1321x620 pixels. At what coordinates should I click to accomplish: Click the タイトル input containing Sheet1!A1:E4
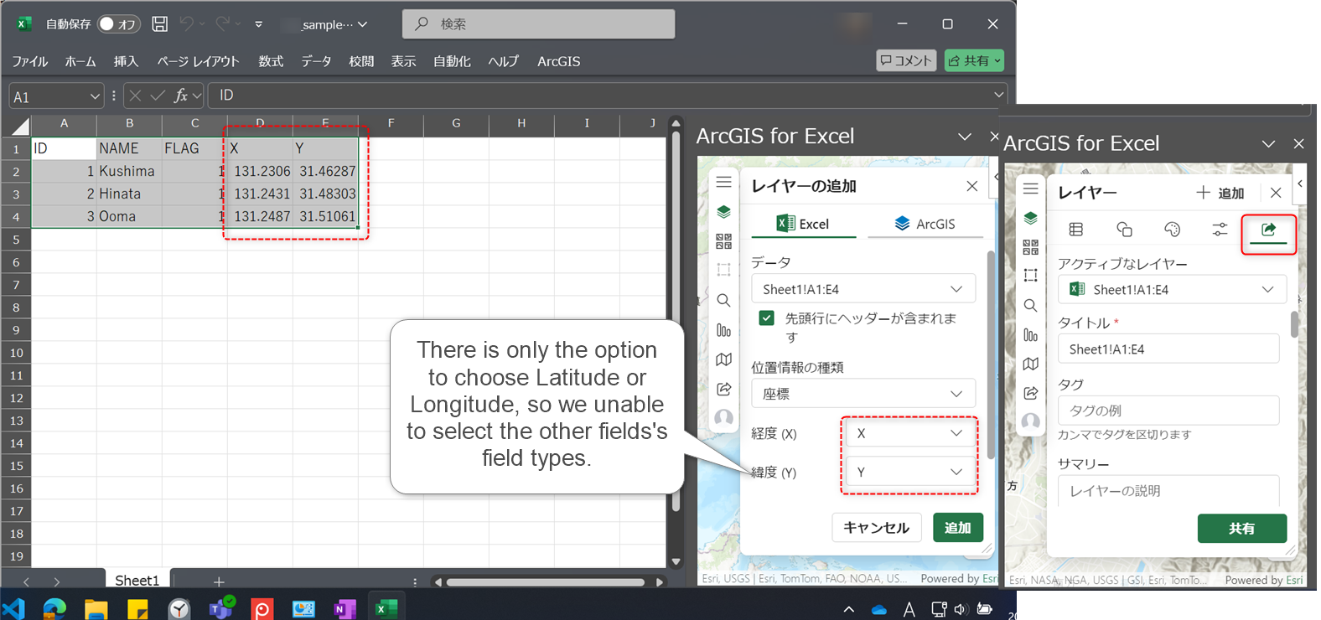pos(1168,349)
